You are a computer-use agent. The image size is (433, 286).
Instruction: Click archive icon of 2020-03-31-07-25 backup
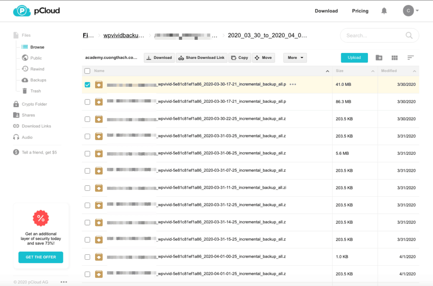[99, 171]
